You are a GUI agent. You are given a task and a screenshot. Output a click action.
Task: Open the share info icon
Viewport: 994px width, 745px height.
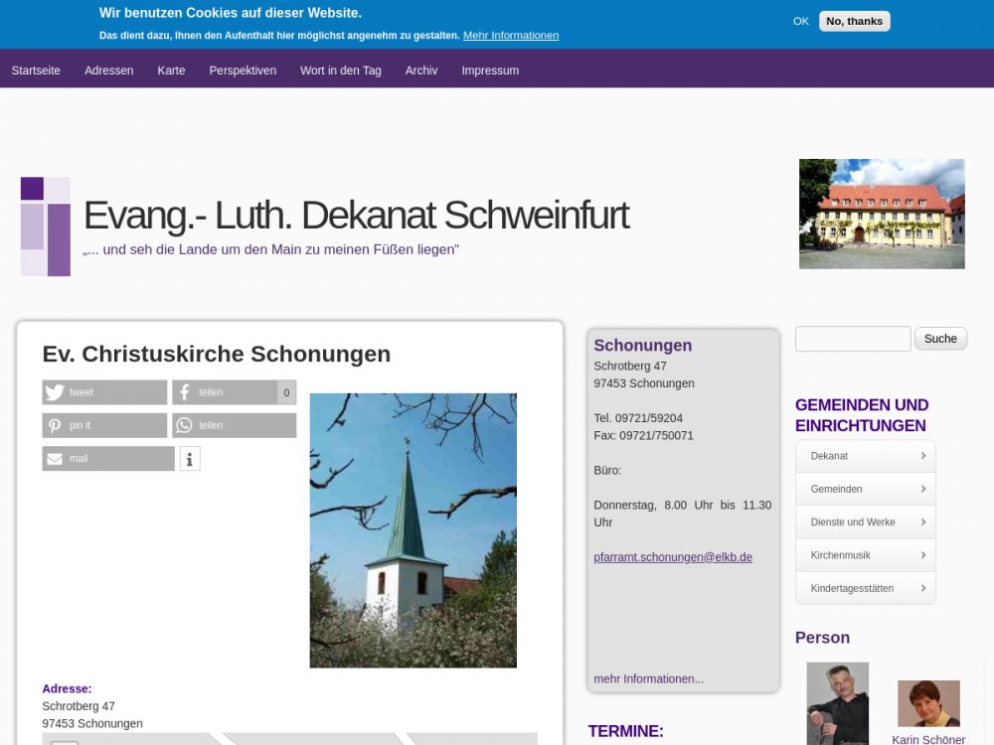[x=190, y=459]
